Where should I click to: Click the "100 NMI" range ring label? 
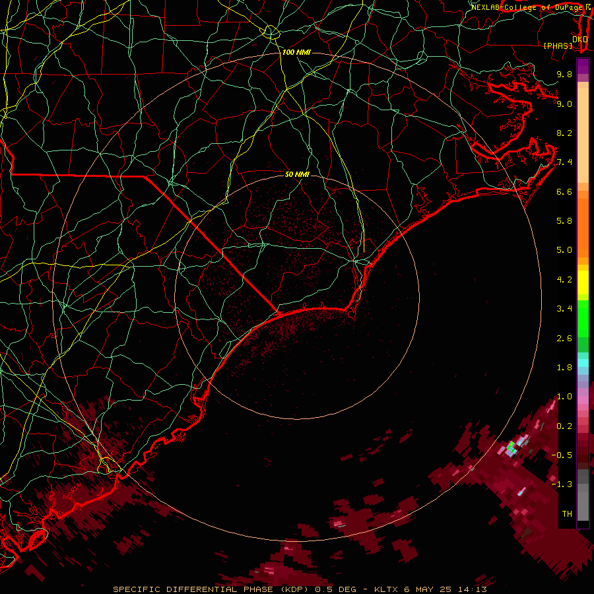coord(296,52)
